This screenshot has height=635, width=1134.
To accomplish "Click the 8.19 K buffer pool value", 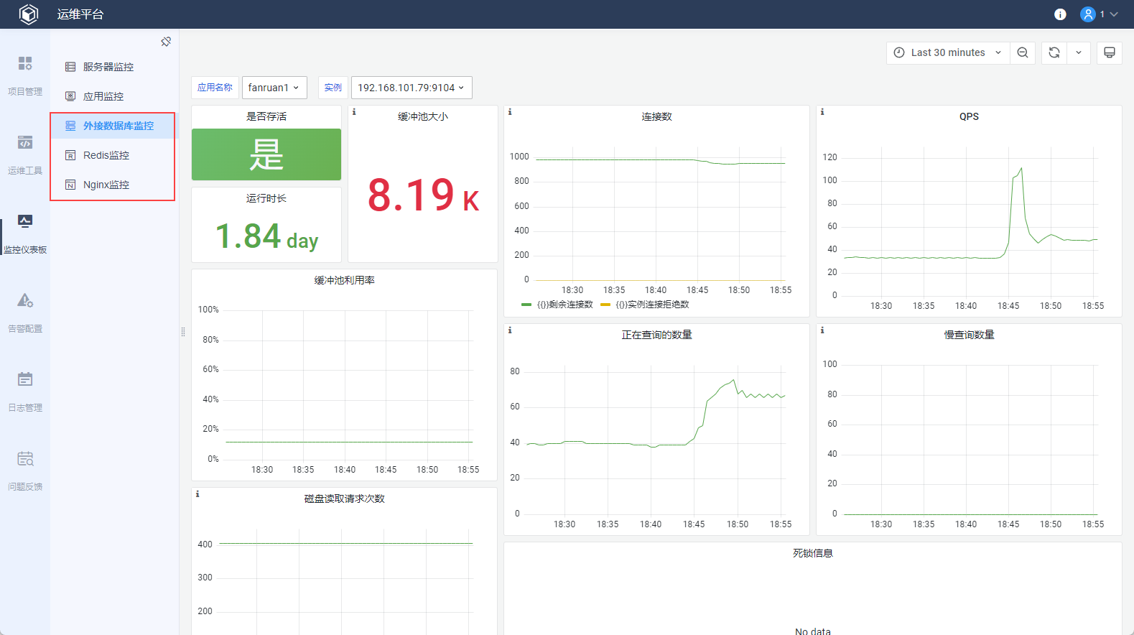I will tap(423, 195).
